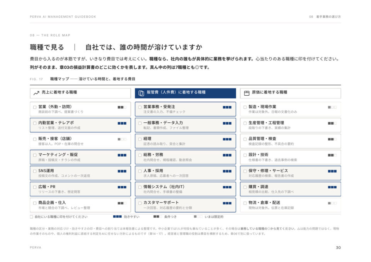Select the 売上に着地する職種 column header

pos(80,93)
